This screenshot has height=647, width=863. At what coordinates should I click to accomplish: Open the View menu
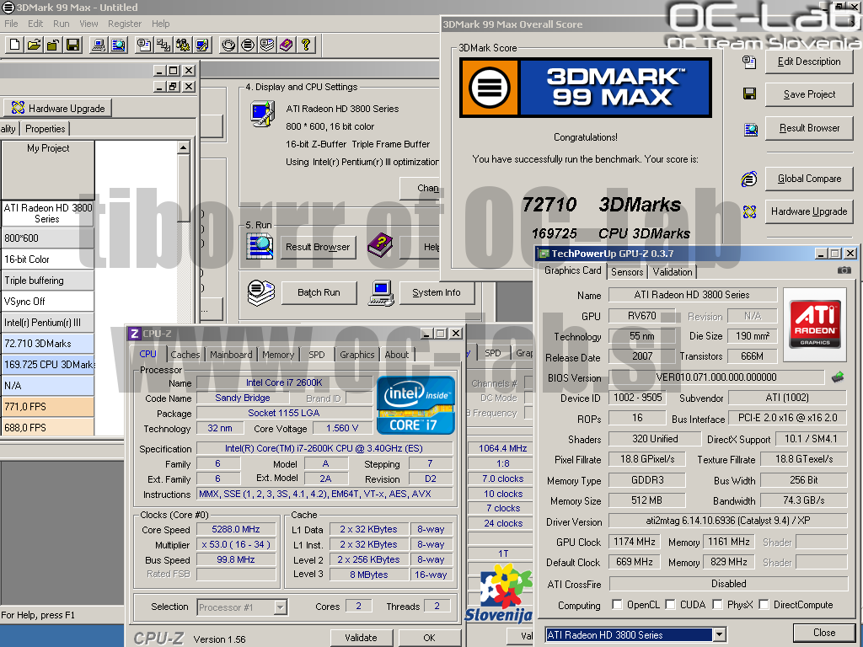click(x=88, y=24)
